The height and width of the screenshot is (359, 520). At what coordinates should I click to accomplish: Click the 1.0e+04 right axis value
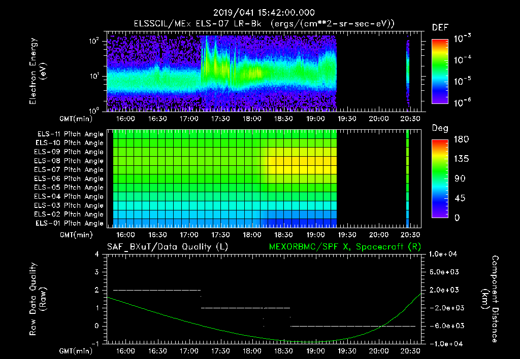pyautogui.click(x=443, y=254)
